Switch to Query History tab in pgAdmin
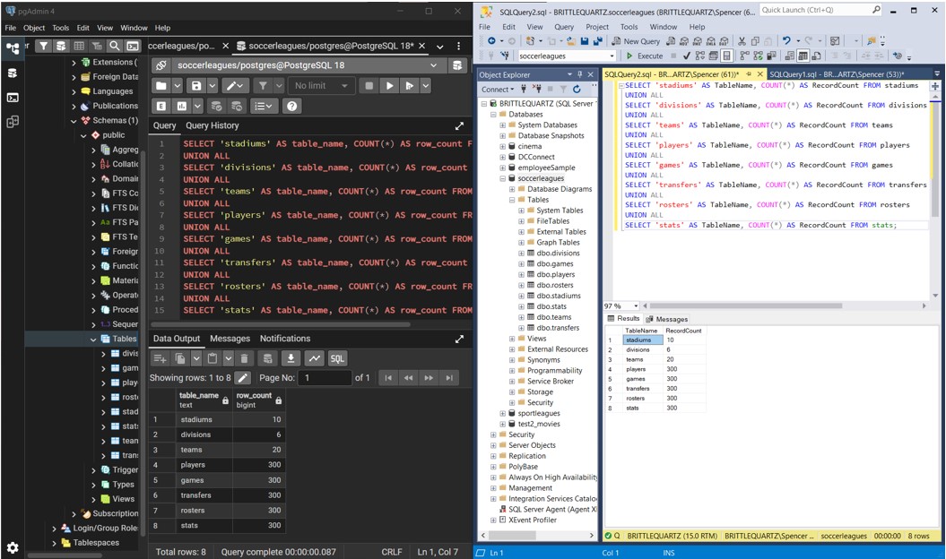Image resolution: width=946 pixels, height=559 pixels. (213, 125)
